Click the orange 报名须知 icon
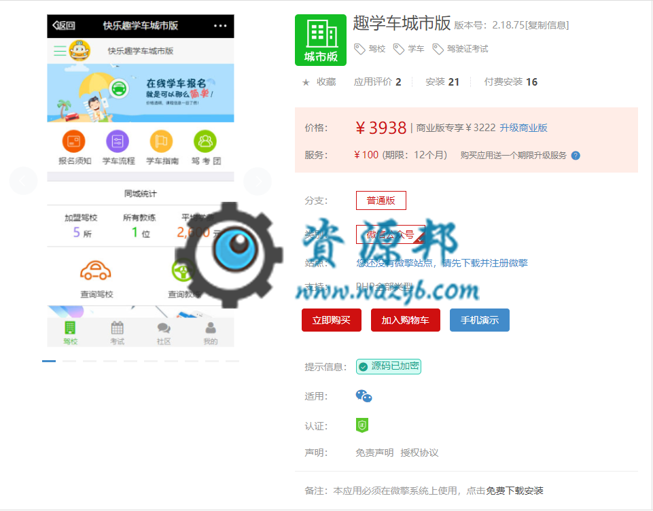This screenshot has height=511, width=653. click(x=73, y=141)
